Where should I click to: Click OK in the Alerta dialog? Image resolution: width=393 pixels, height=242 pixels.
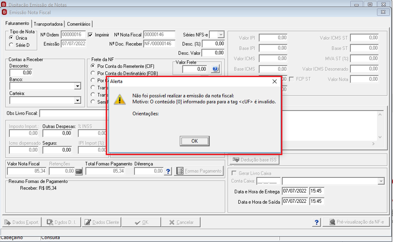(x=194, y=141)
